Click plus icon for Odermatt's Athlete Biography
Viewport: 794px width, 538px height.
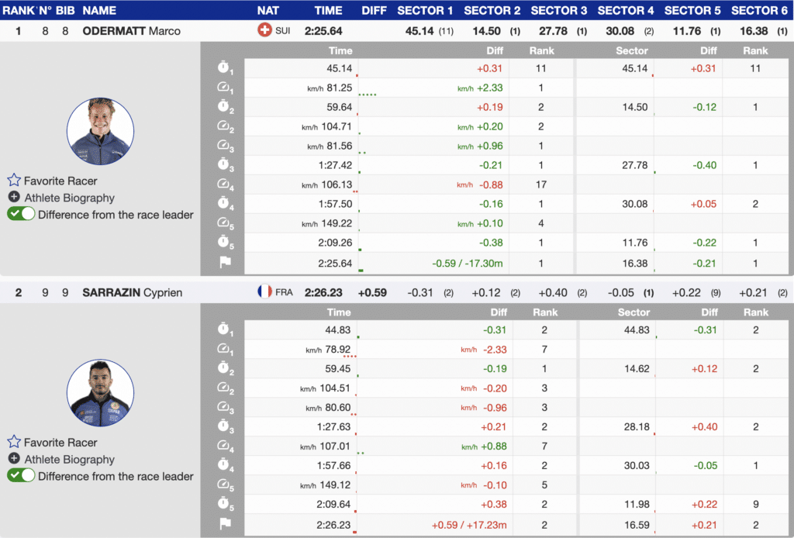14,198
